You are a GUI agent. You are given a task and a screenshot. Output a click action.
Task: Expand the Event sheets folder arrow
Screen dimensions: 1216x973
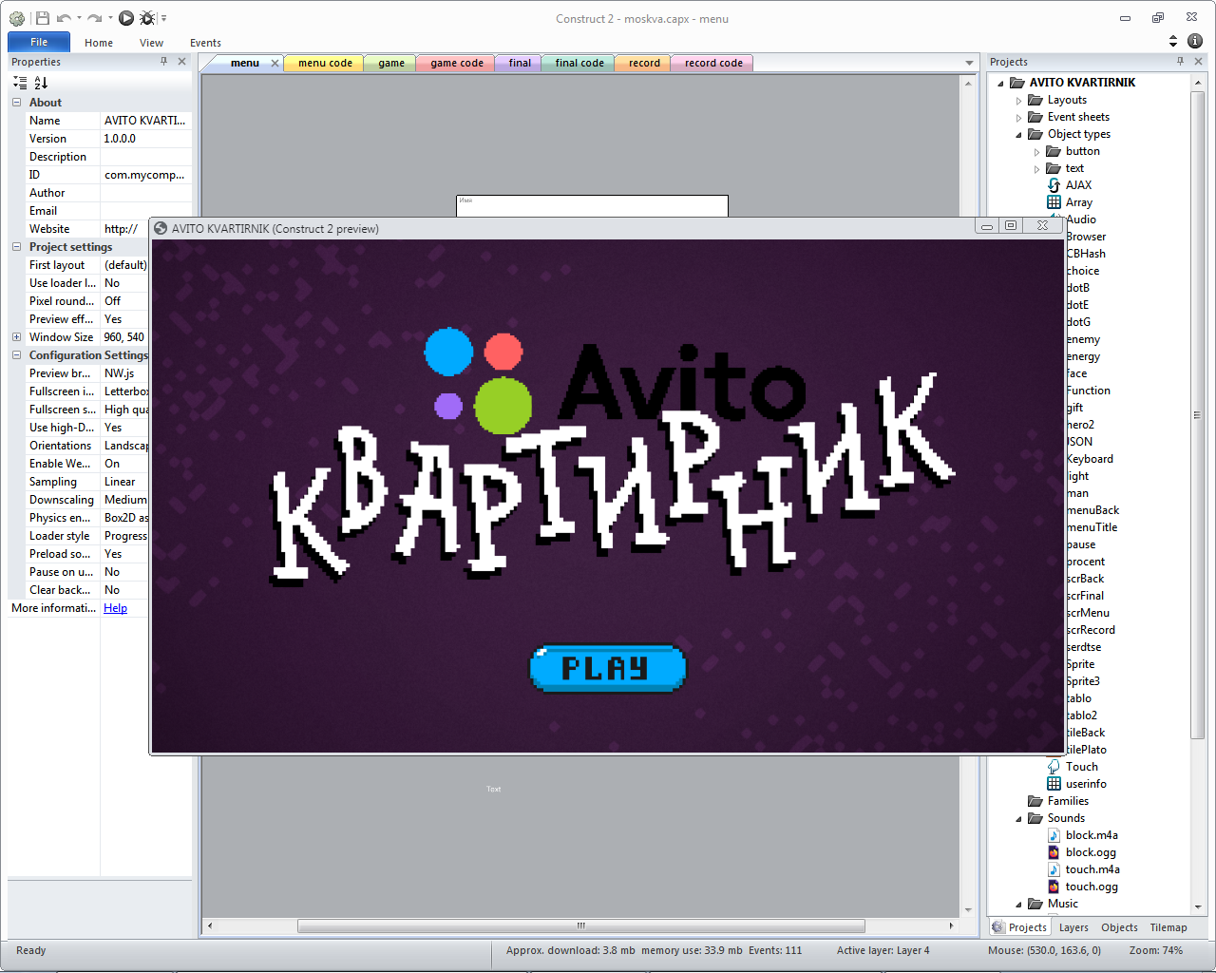[x=1018, y=118]
